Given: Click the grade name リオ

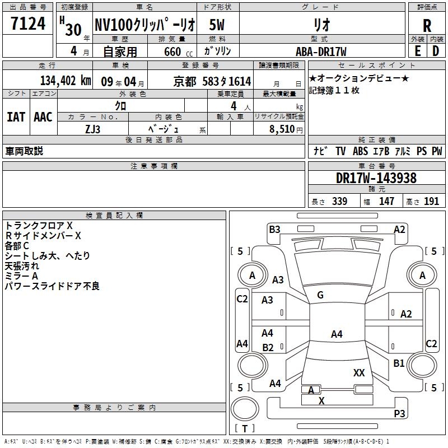Looking at the screenshot, I should (322, 25).
